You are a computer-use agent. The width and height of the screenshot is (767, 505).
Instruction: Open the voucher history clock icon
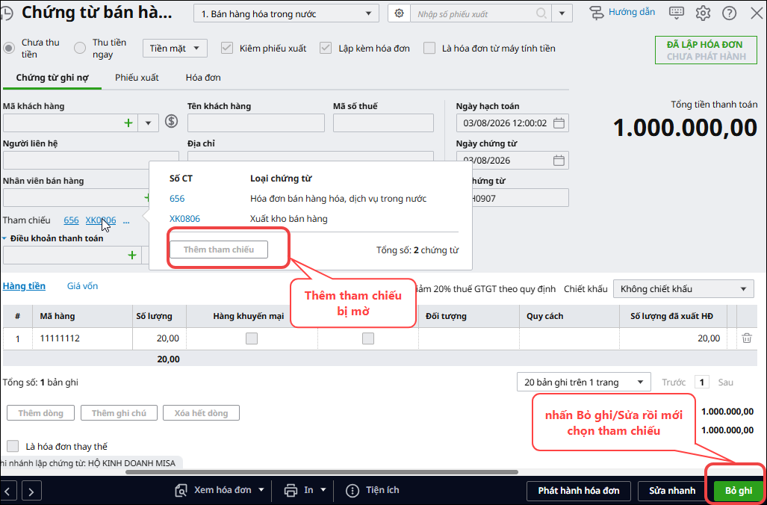pyautogui.click(x=6, y=13)
